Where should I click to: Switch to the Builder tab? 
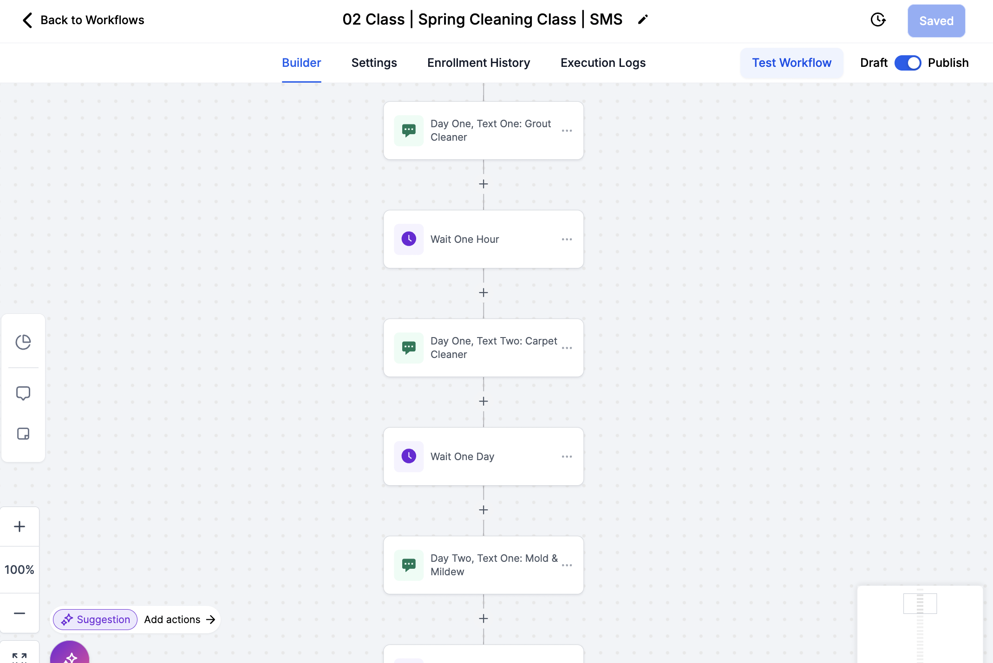coord(301,63)
